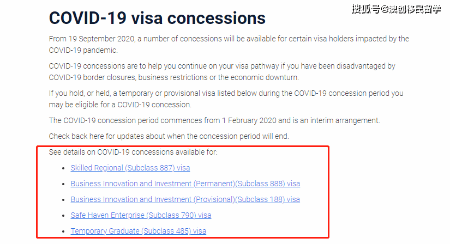Open Business Innovation and Investment (Permanent) Subclass 888 link
This screenshot has width=450, height=244.
click(185, 184)
